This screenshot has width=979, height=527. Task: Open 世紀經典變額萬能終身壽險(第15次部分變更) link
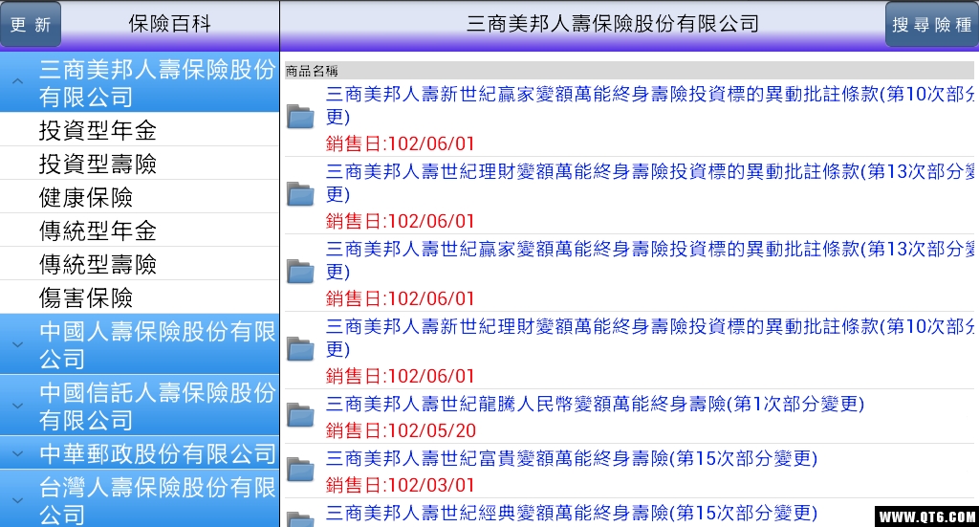tap(572, 513)
